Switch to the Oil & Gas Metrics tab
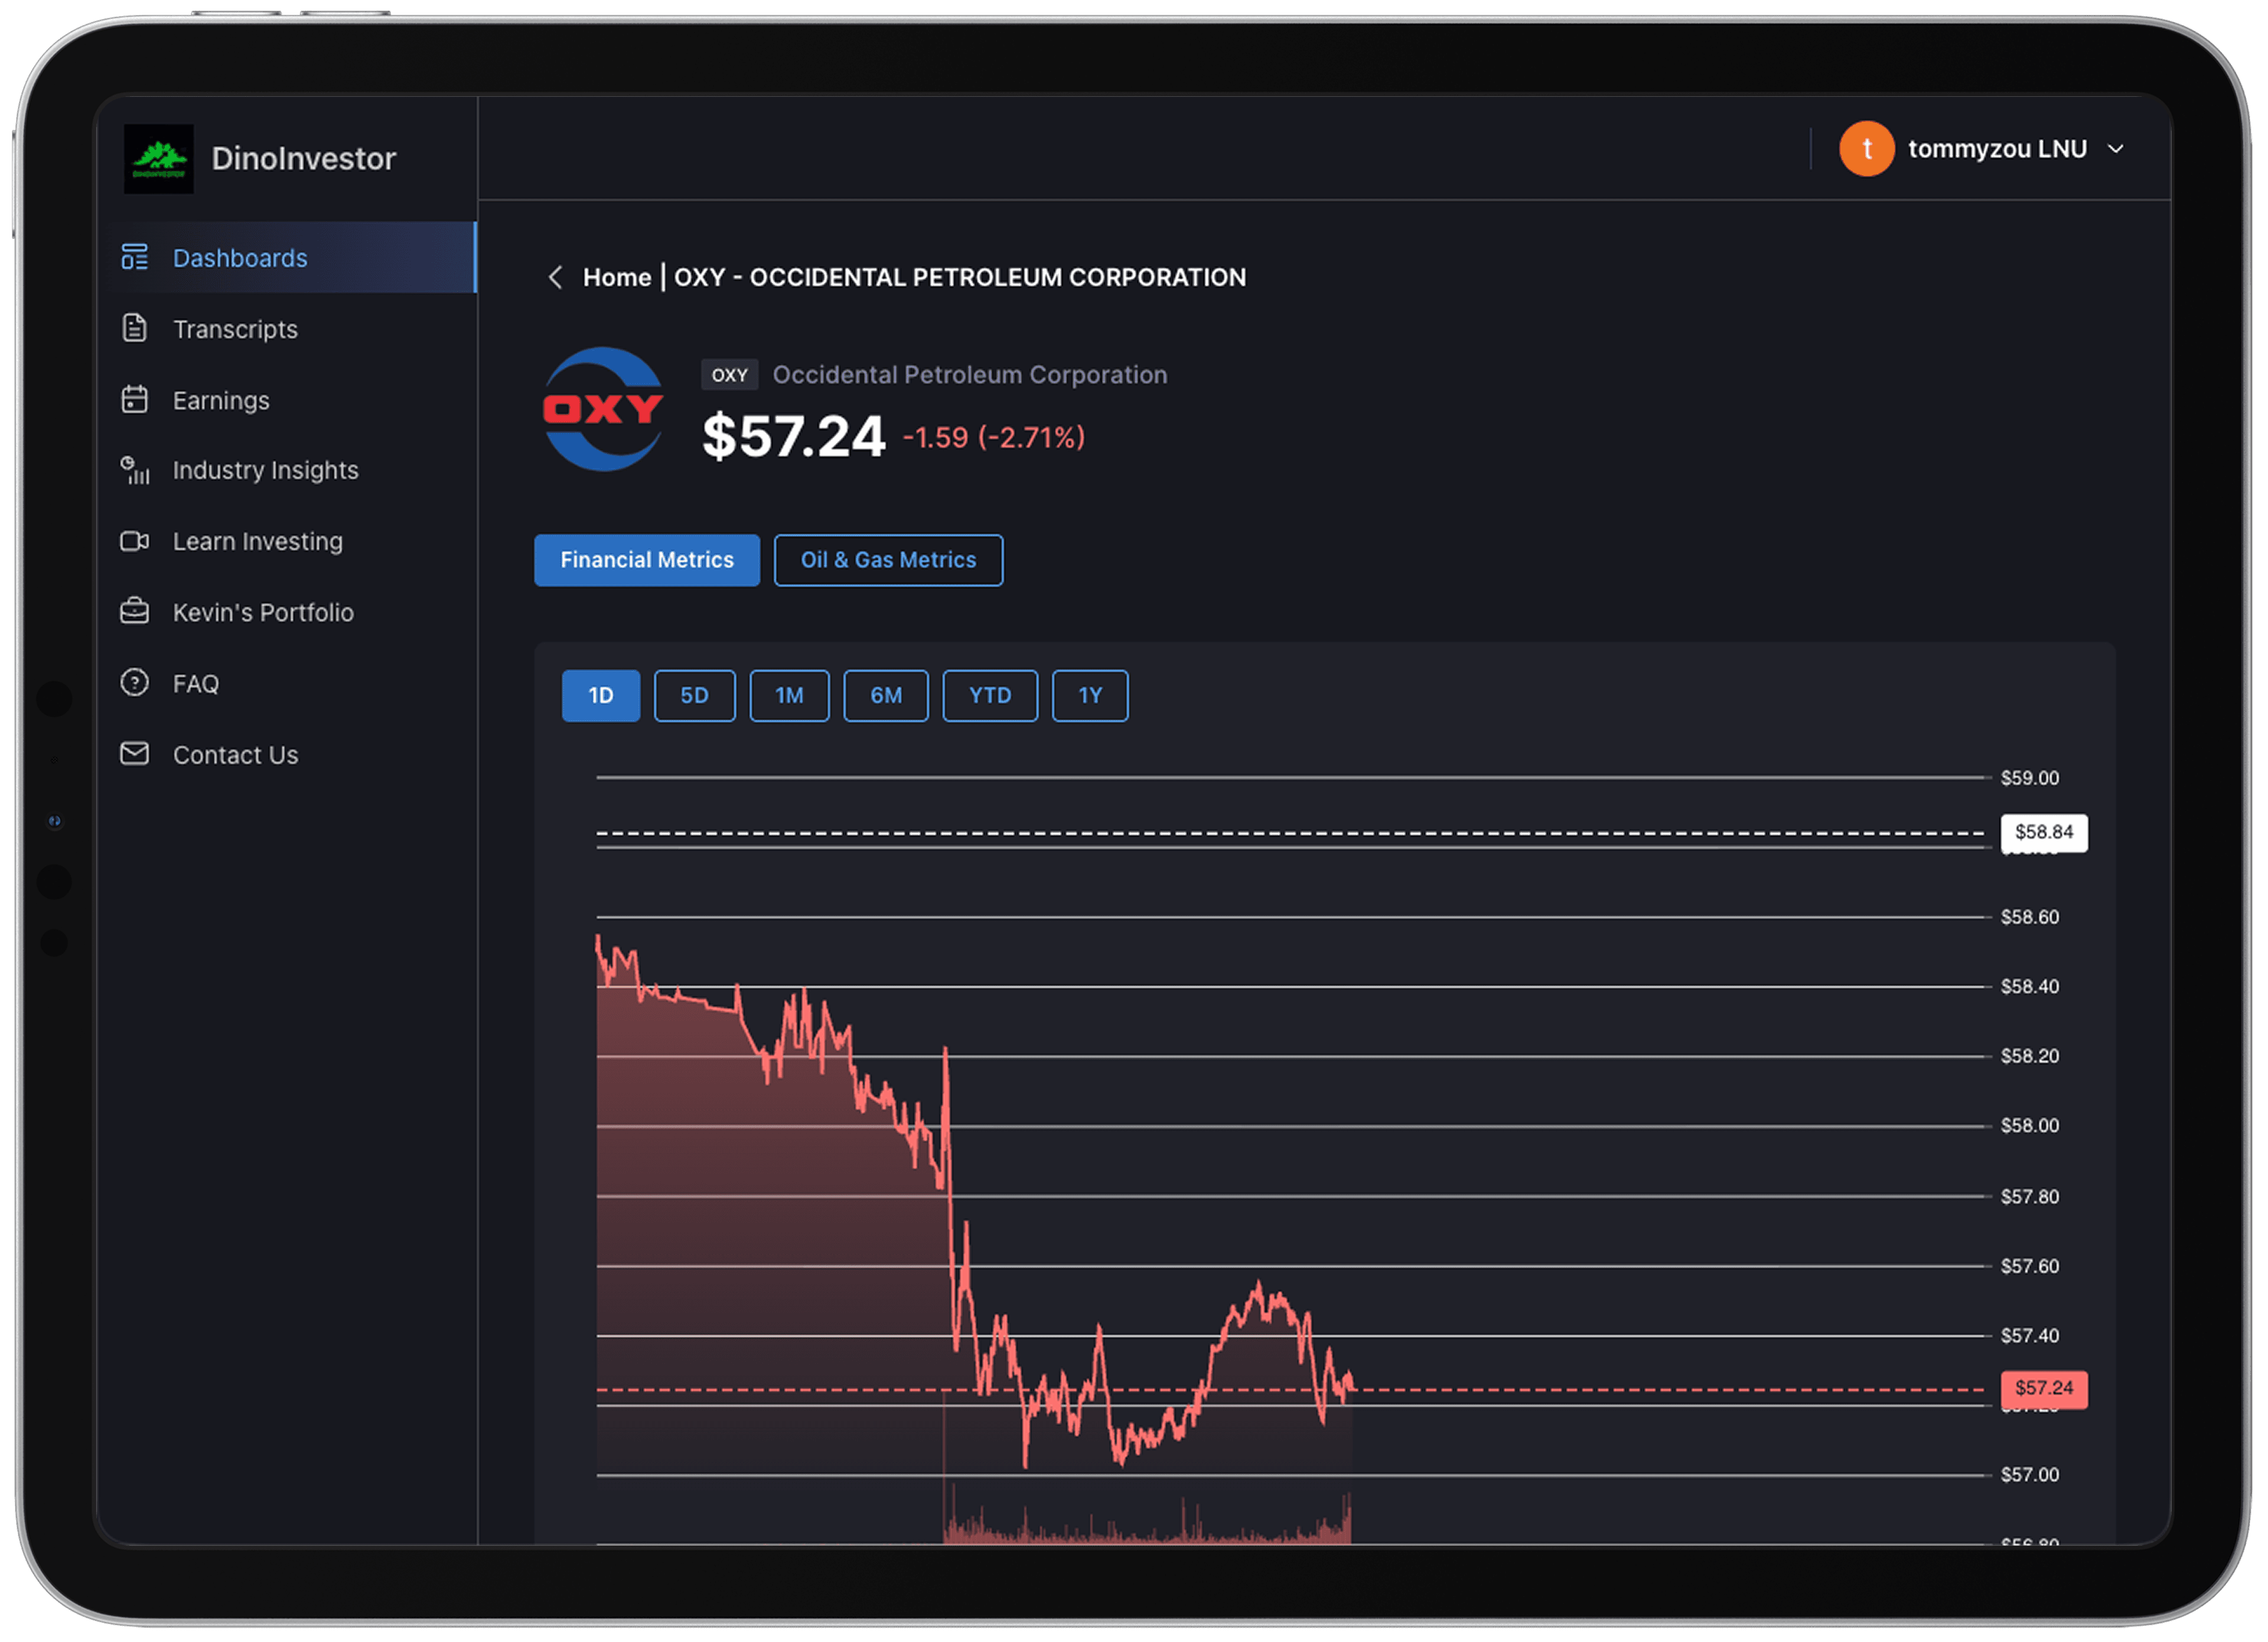 click(888, 560)
